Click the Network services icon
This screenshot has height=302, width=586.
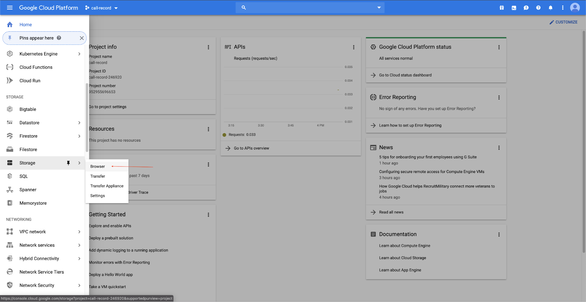click(10, 245)
